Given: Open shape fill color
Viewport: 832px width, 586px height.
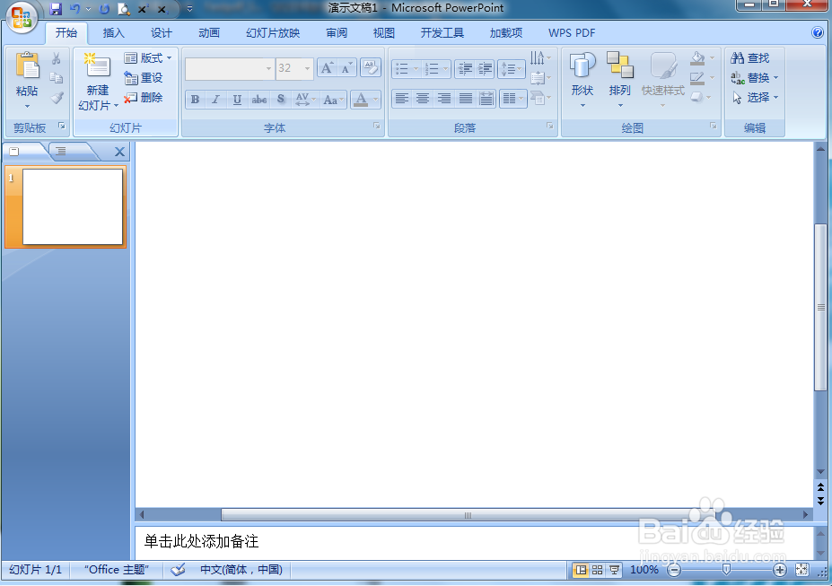Looking at the screenshot, I should click(697, 57).
